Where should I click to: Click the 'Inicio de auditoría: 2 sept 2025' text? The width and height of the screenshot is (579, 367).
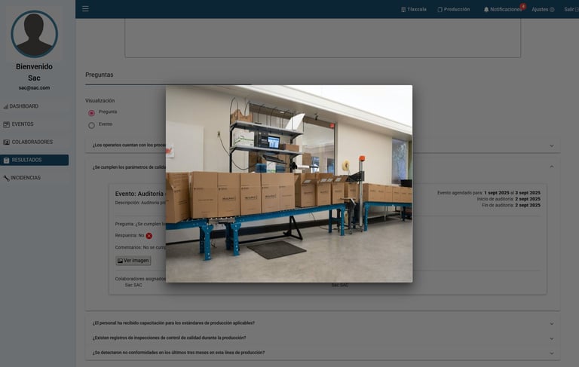point(508,199)
